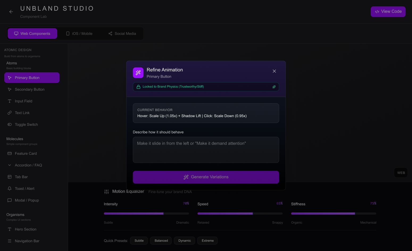Click the back arrow icon
This screenshot has height=251, width=412.
(11, 12)
